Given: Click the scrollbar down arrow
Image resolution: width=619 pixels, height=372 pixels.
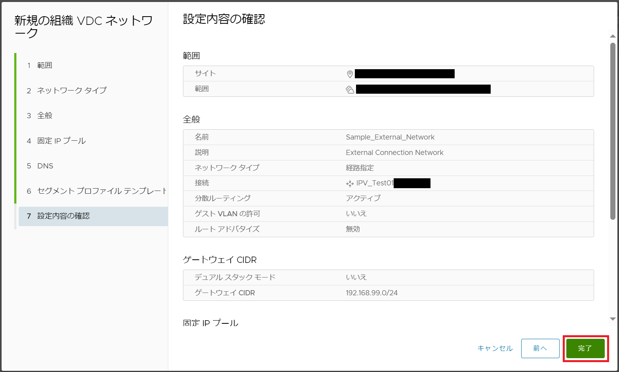Looking at the screenshot, I should click(613, 319).
